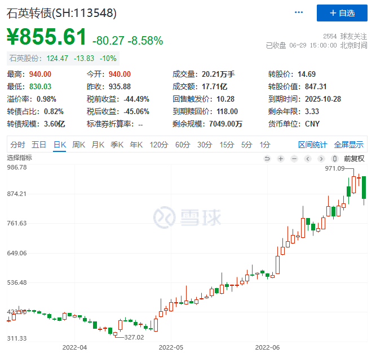
Task: Click the underlying stock 石英股份 quote bar
Action: [x=63, y=58]
